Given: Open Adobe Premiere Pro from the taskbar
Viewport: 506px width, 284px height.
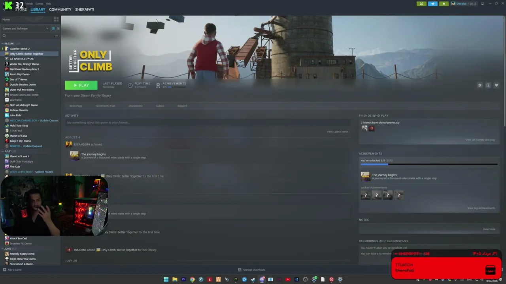Looking at the screenshot, I should coord(183,279).
